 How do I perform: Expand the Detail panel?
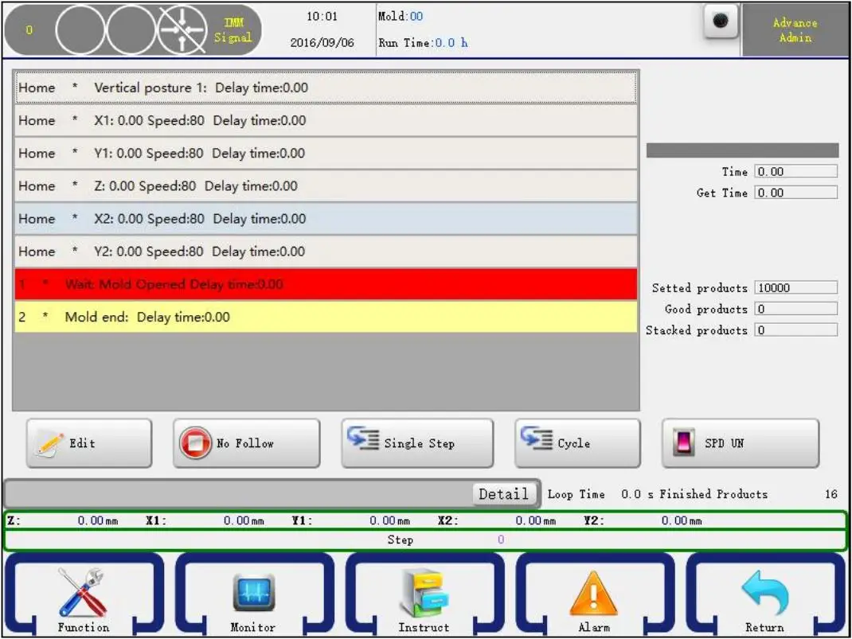point(503,493)
